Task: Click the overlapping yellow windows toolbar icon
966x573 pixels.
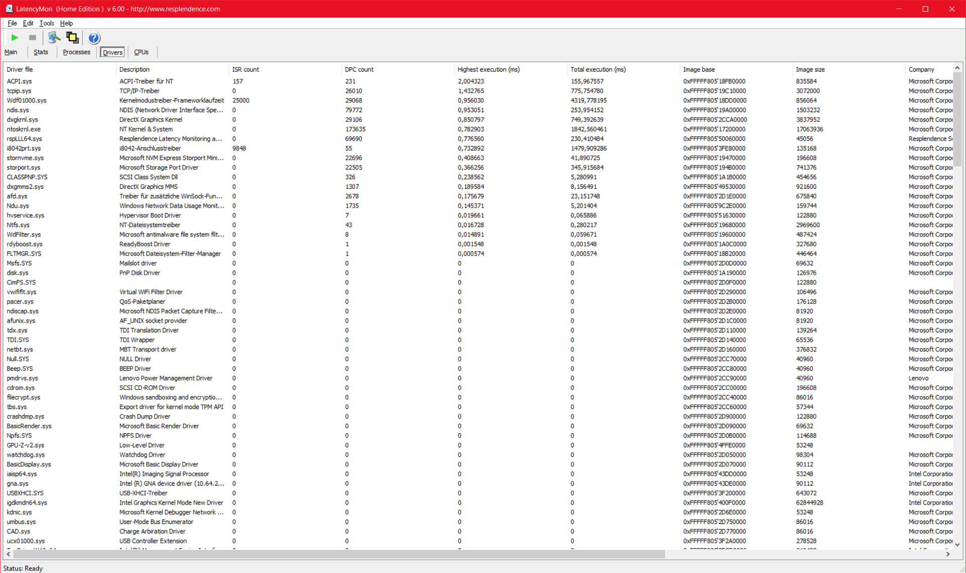Action: 72,38
